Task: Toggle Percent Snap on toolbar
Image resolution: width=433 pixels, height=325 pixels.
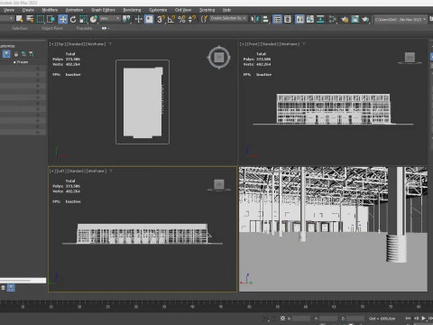Action: pos(181,19)
